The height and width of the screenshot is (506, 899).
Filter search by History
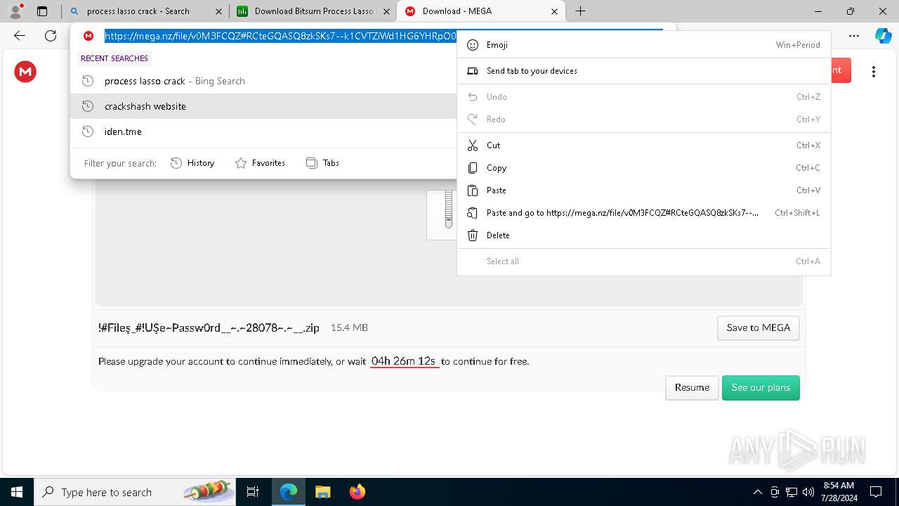tap(192, 163)
